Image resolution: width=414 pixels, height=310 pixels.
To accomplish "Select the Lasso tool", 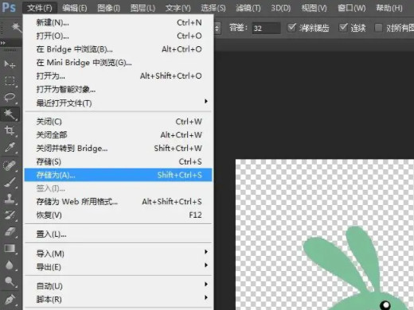I will click(10, 97).
